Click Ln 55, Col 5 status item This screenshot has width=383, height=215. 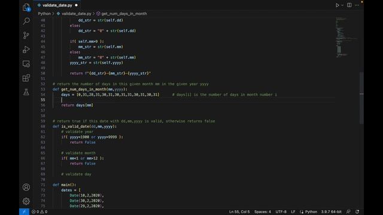click(239, 211)
